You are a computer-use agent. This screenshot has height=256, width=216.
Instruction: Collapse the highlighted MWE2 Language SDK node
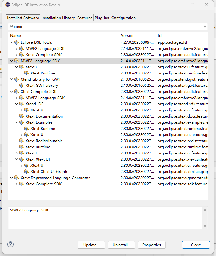(12, 61)
